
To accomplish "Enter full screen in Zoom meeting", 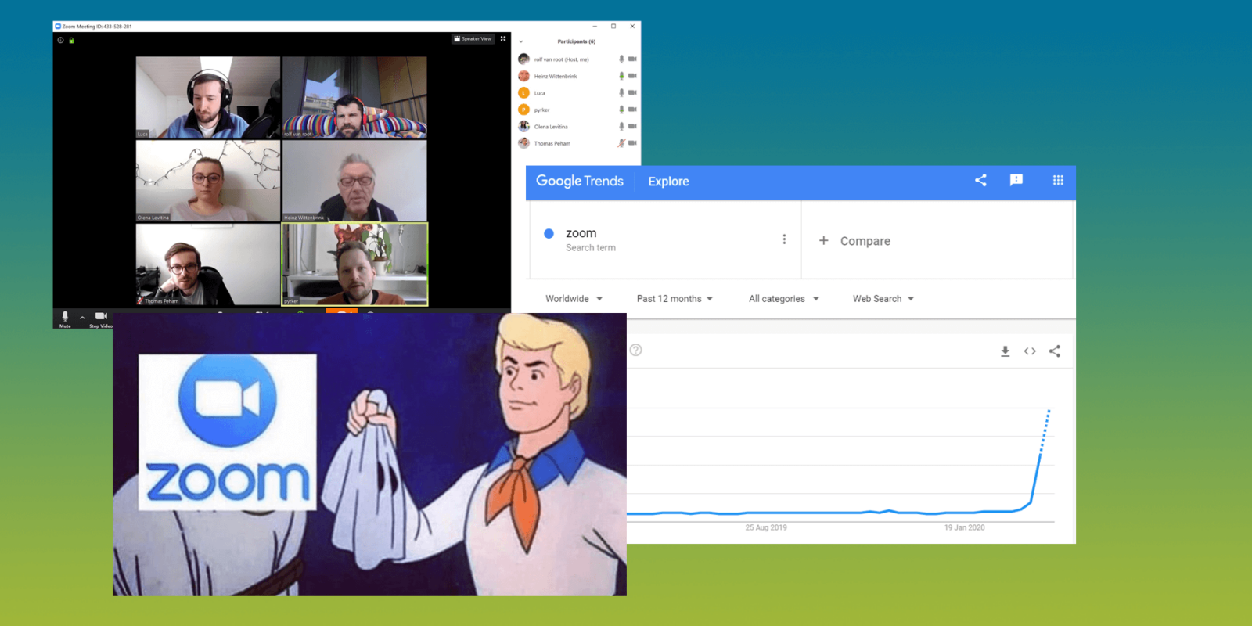I will click(x=503, y=38).
